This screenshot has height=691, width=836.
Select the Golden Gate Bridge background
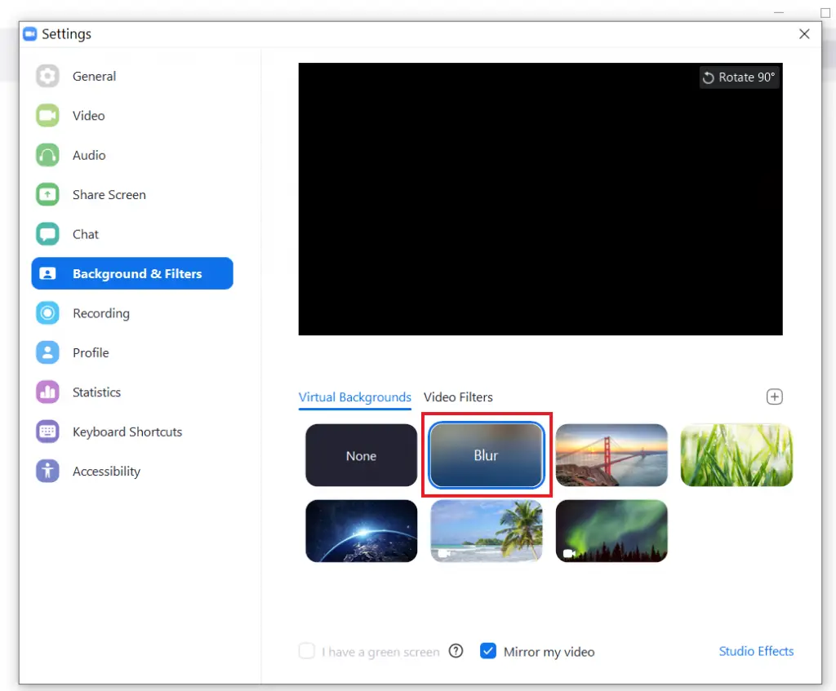pyautogui.click(x=611, y=455)
